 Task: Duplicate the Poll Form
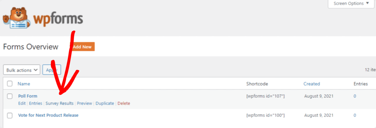[x=105, y=103]
